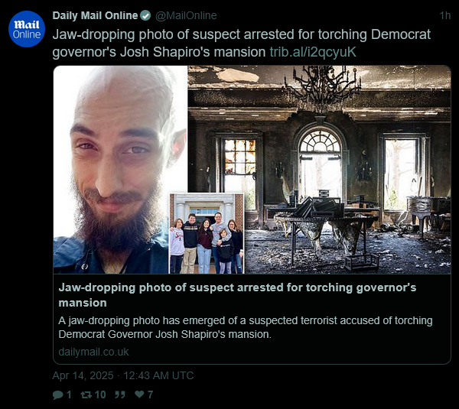
Task: Click the retweet arrows icon
Action: click(x=86, y=395)
